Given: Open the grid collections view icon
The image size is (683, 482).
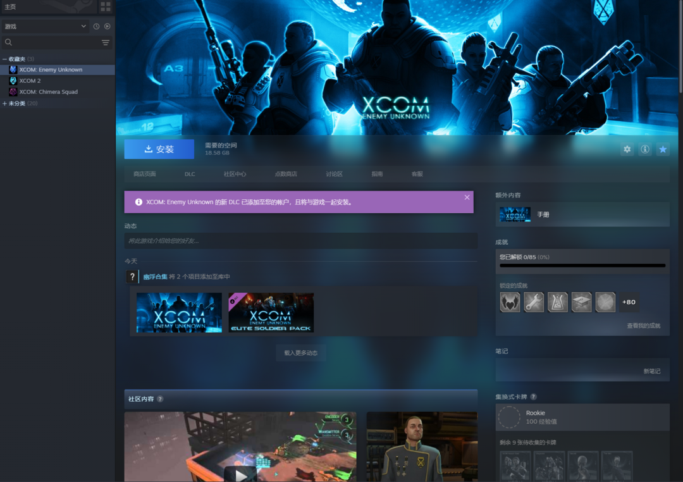Looking at the screenshot, I should (x=106, y=7).
